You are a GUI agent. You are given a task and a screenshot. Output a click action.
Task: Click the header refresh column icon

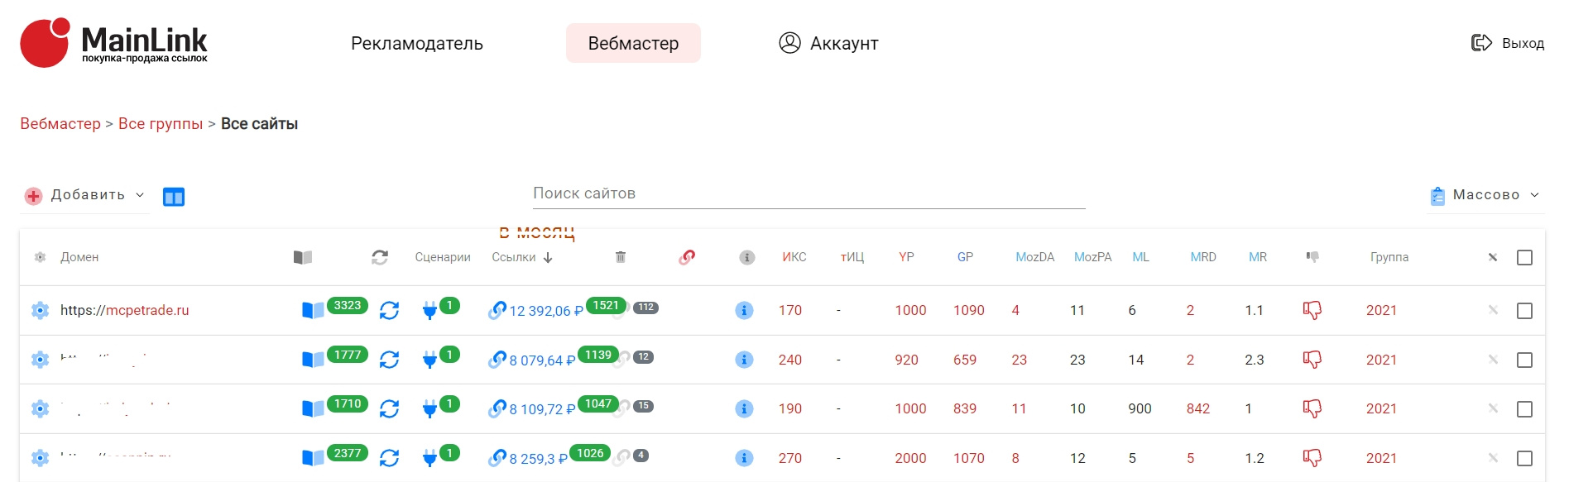click(x=380, y=257)
